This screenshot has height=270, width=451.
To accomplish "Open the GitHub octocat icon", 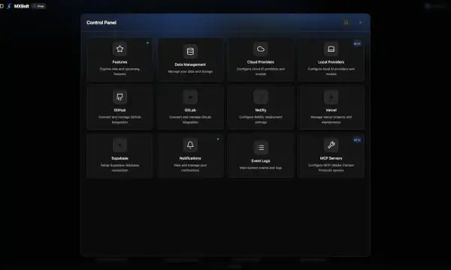I will 120,97.
